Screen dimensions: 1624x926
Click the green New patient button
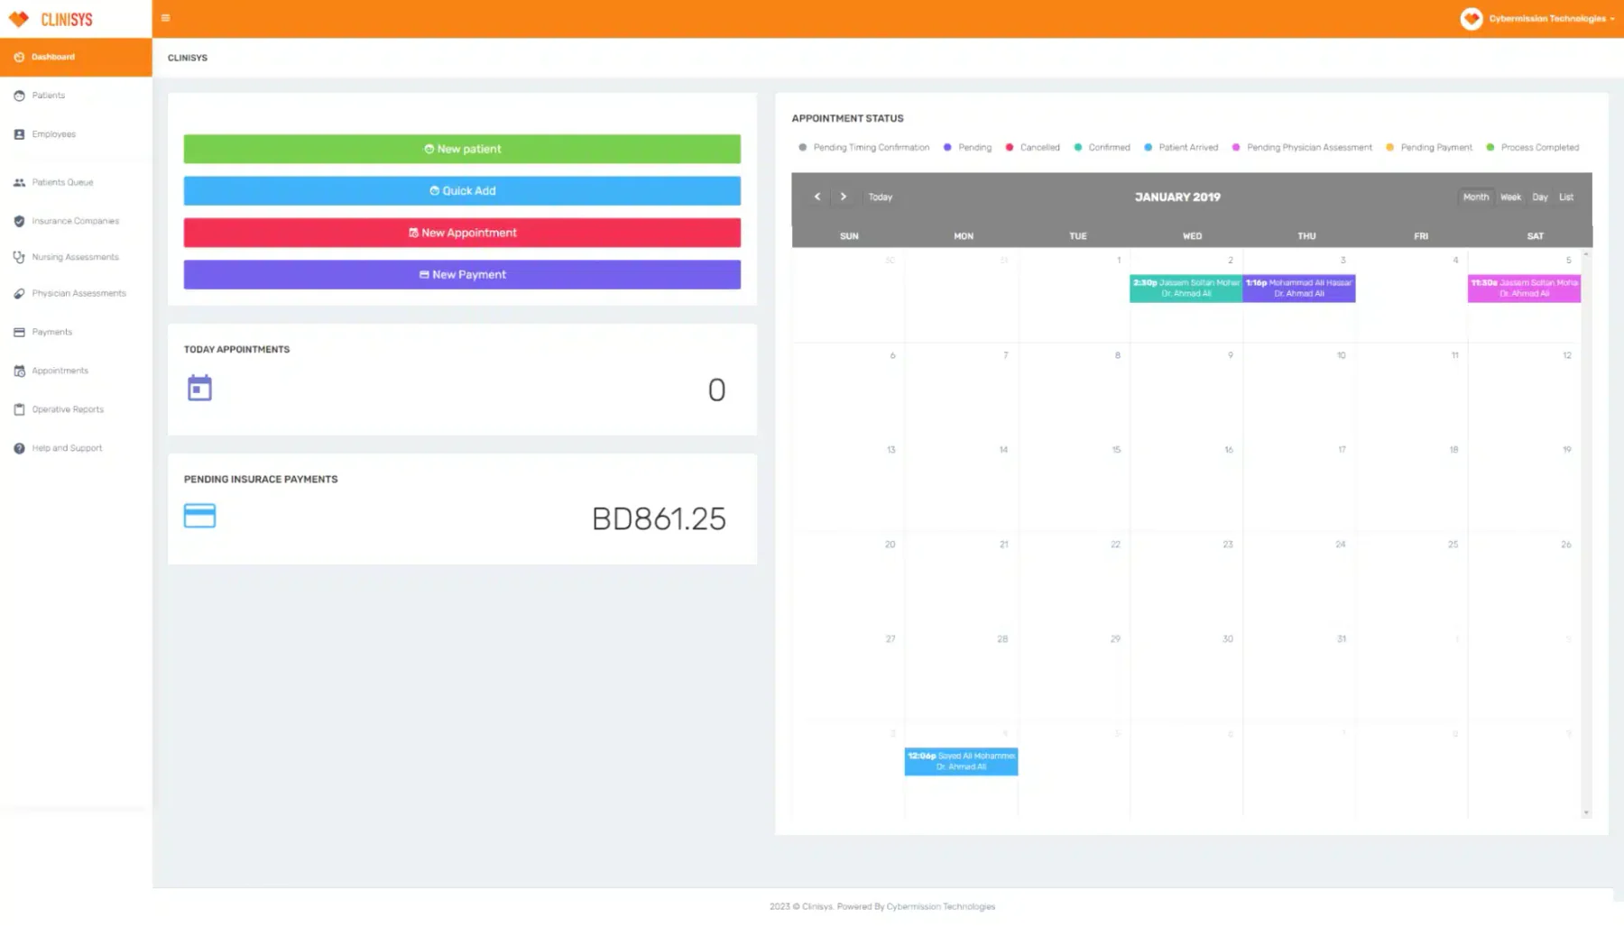point(462,149)
